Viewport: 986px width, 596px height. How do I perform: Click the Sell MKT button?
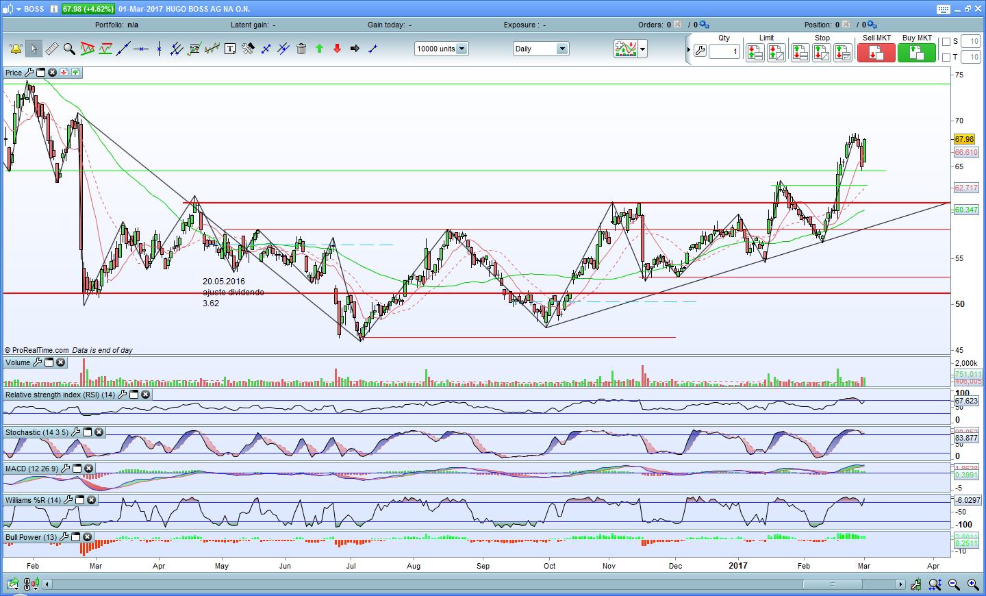[876, 52]
